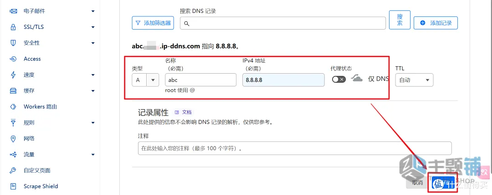492x195 pixels.
Task: Open the Access sidebar item
Action: pos(32,59)
